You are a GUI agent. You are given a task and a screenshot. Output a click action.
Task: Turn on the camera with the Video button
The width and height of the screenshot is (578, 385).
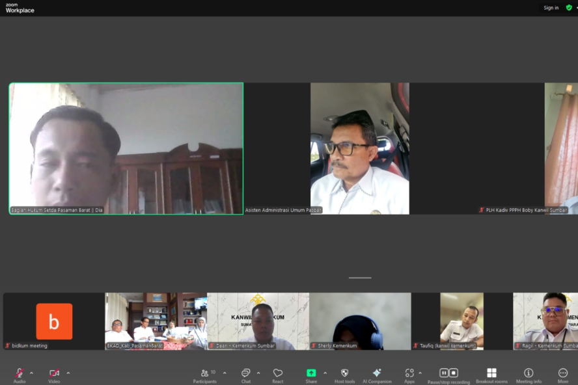click(54, 373)
